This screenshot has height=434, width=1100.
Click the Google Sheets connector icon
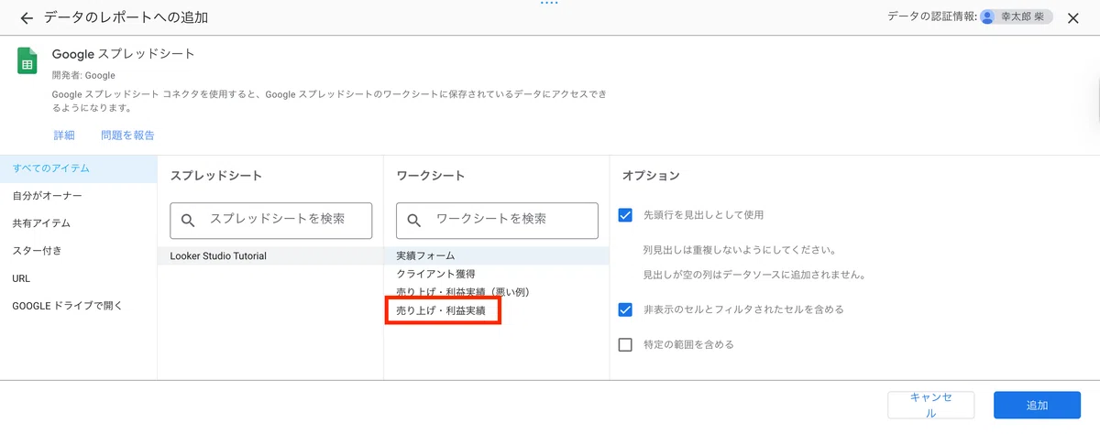click(x=27, y=61)
